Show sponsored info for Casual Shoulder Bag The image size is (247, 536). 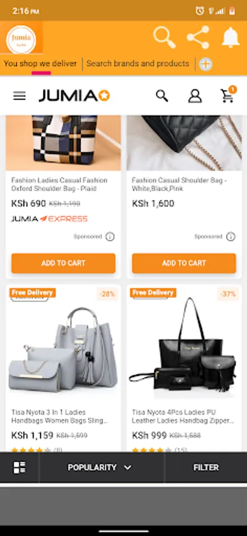click(231, 236)
